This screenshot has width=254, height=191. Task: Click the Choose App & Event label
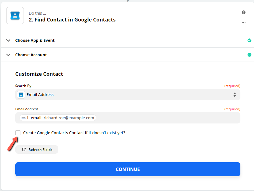coord(35,40)
